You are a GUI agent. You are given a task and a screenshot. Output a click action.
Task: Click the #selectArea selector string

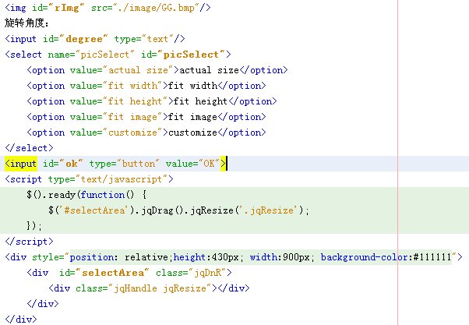point(95,210)
